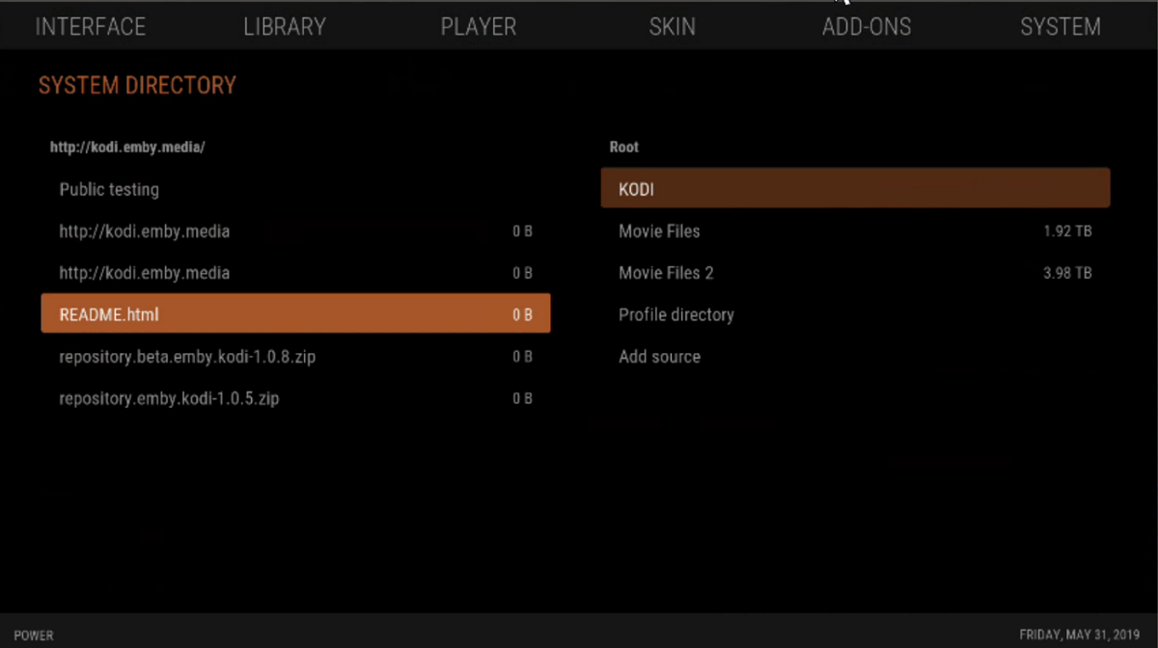1158x648 pixels.
Task: Go to the PLAYER tab
Action: point(479,27)
